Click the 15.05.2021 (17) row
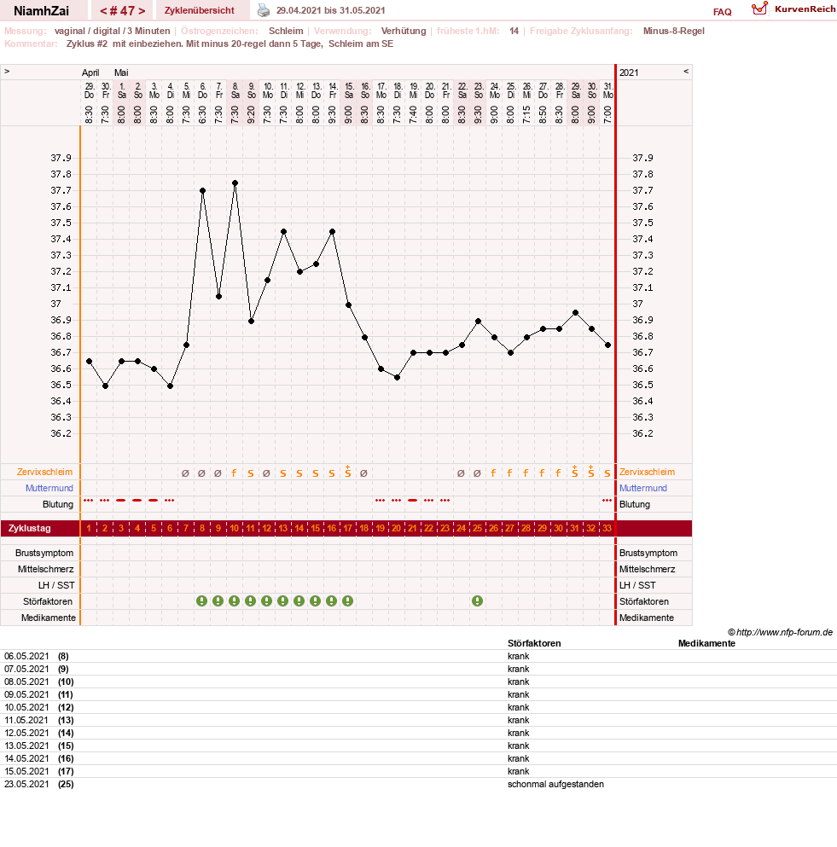837x847 pixels. coord(418,771)
